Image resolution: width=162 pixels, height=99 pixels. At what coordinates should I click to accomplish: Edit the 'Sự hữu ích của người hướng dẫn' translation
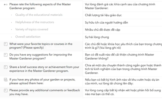click(123, 23)
